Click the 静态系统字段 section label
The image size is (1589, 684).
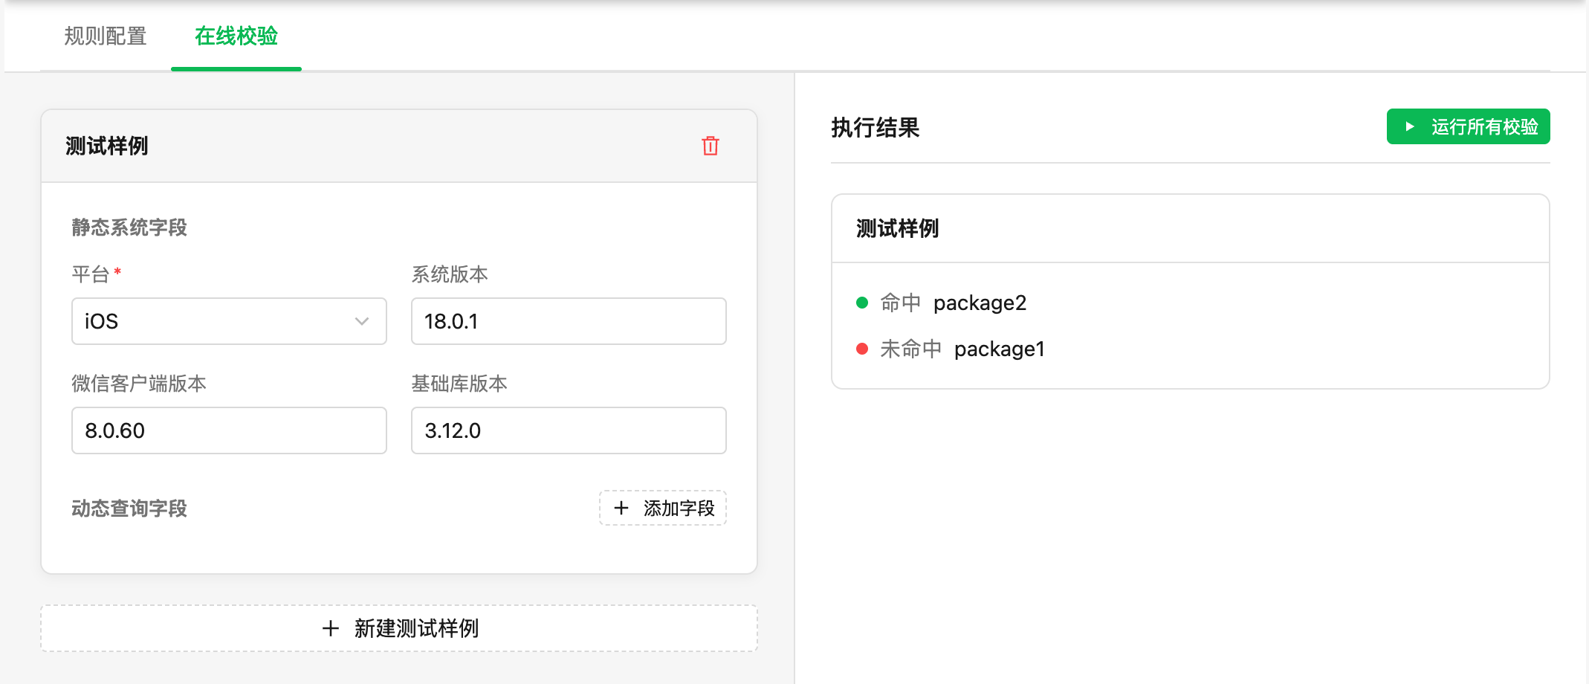pyautogui.click(x=129, y=228)
